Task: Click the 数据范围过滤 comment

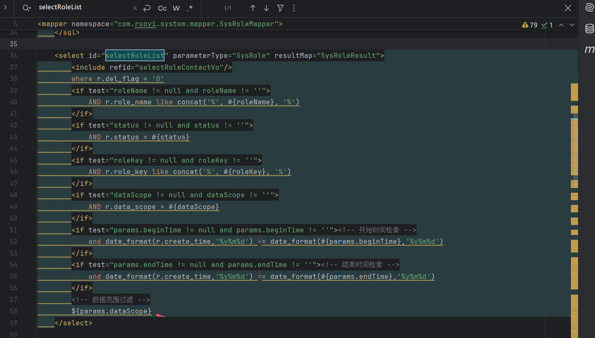Action: point(111,300)
